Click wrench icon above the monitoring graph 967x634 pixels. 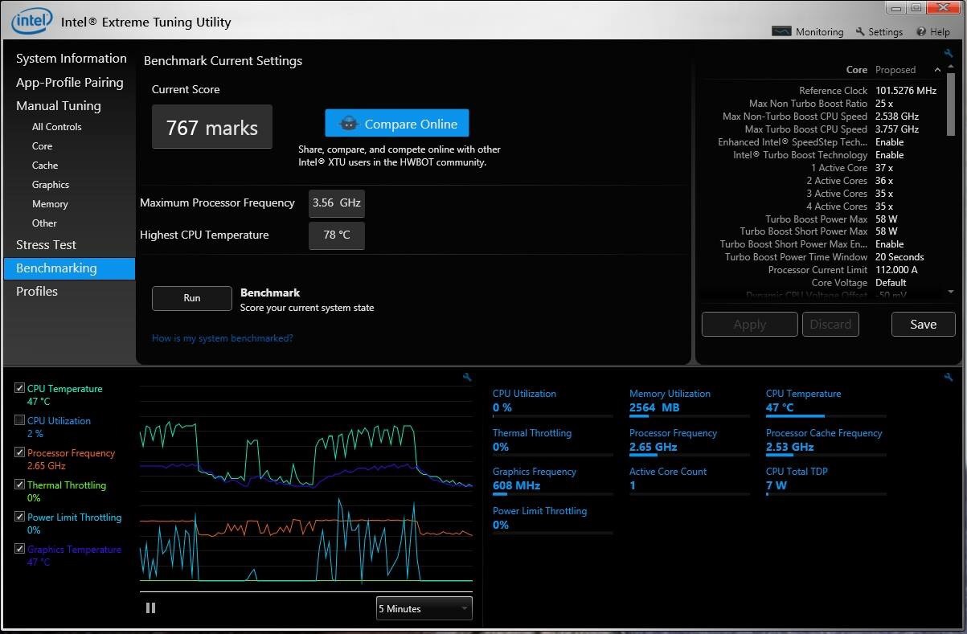tap(467, 377)
